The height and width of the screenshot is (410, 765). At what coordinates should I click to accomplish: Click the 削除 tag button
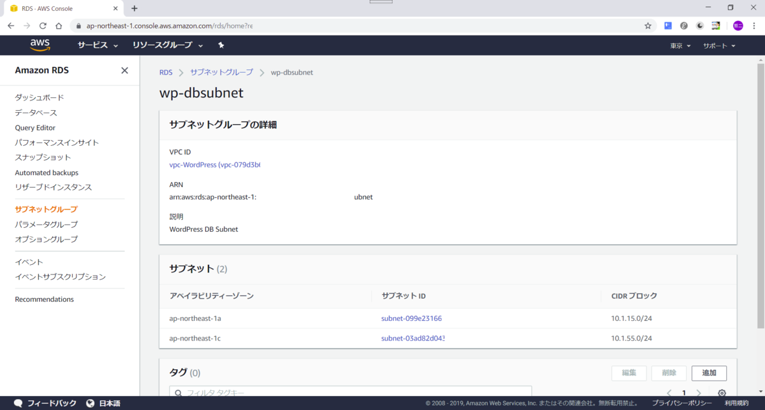(x=669, y=373)
